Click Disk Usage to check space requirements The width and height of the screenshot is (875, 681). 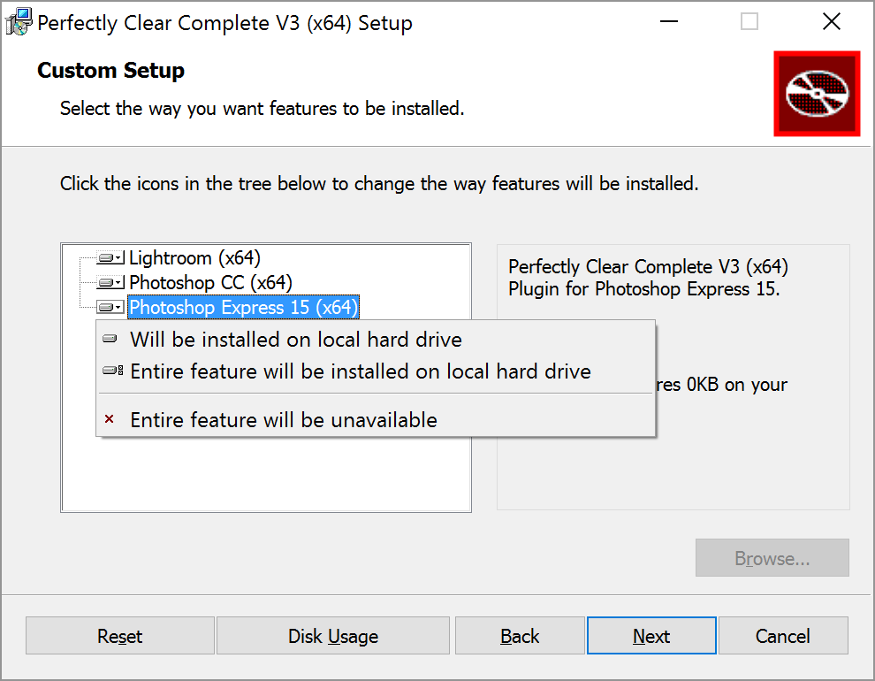(x=332, y=635)
